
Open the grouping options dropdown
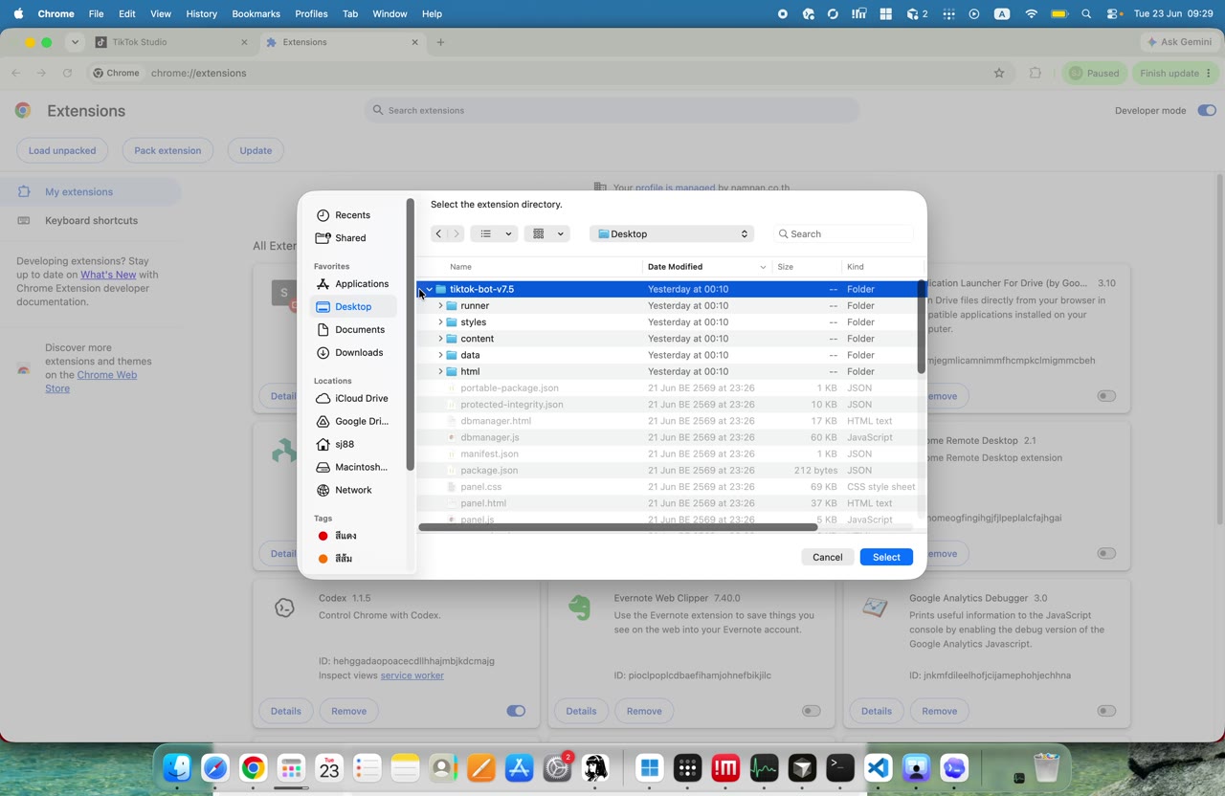(547, 233)
